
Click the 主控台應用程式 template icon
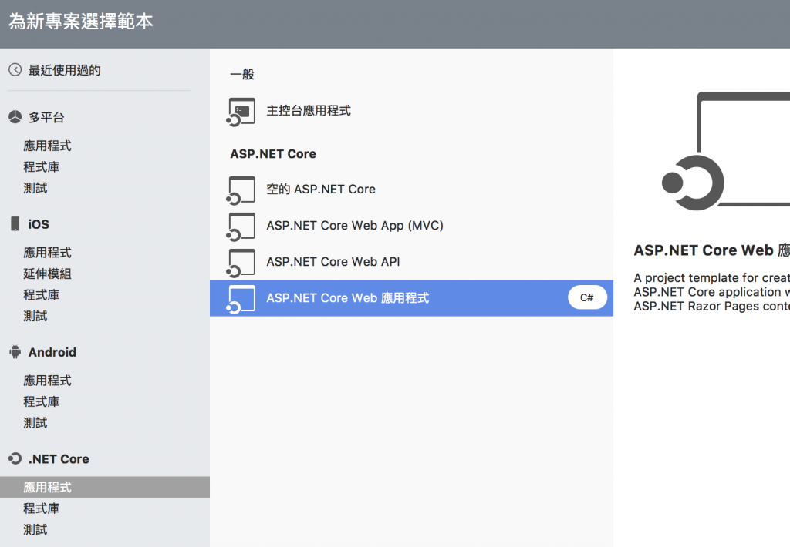tap(241, 111)
